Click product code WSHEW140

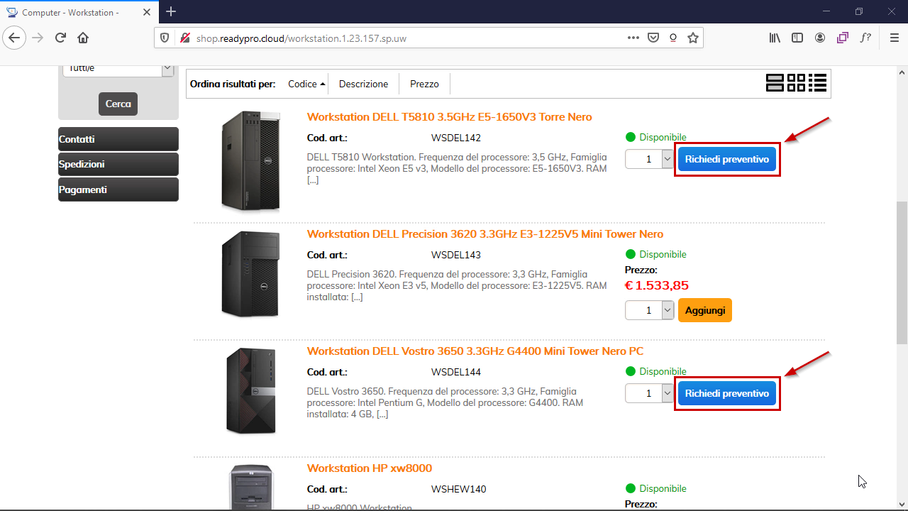(458, 489)
